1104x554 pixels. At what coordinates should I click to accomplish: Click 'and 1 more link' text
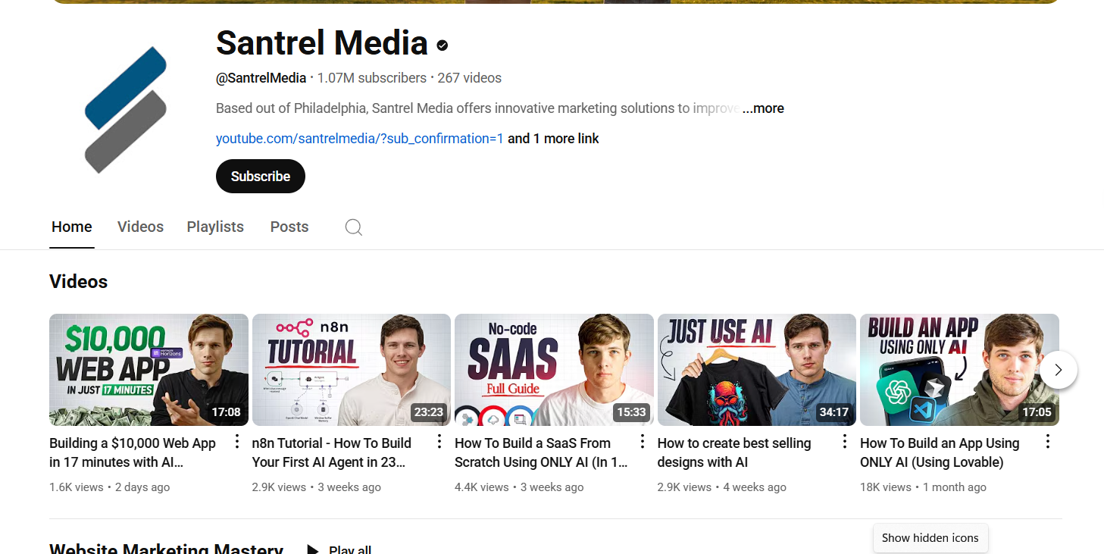tap(553, 139)
